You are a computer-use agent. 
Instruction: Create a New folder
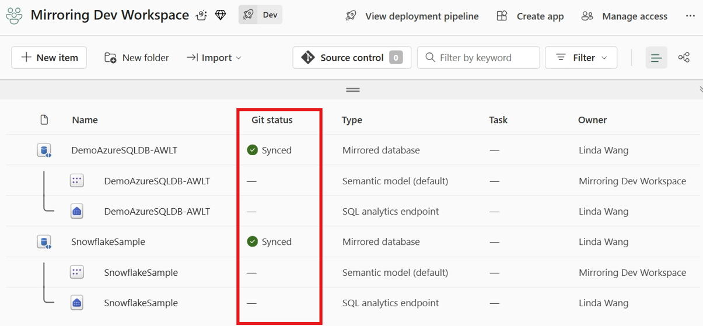click(137, 58)
